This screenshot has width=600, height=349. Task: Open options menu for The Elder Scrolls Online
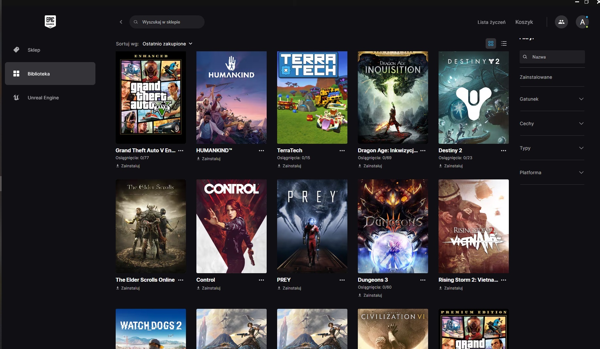pos(181,280)
